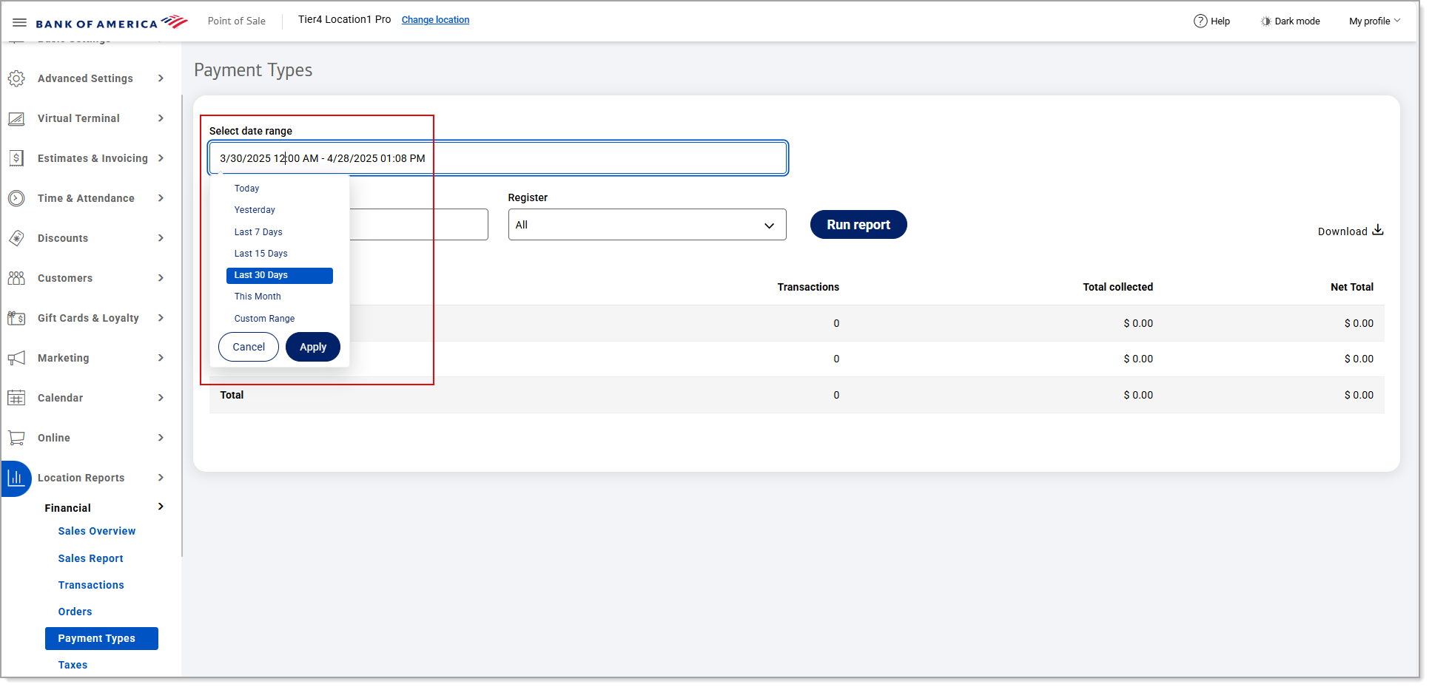Open the Marketing menu label
The width and height of the screenshot is (1429, 687).
pyautogui.click(x=64, y=358)
